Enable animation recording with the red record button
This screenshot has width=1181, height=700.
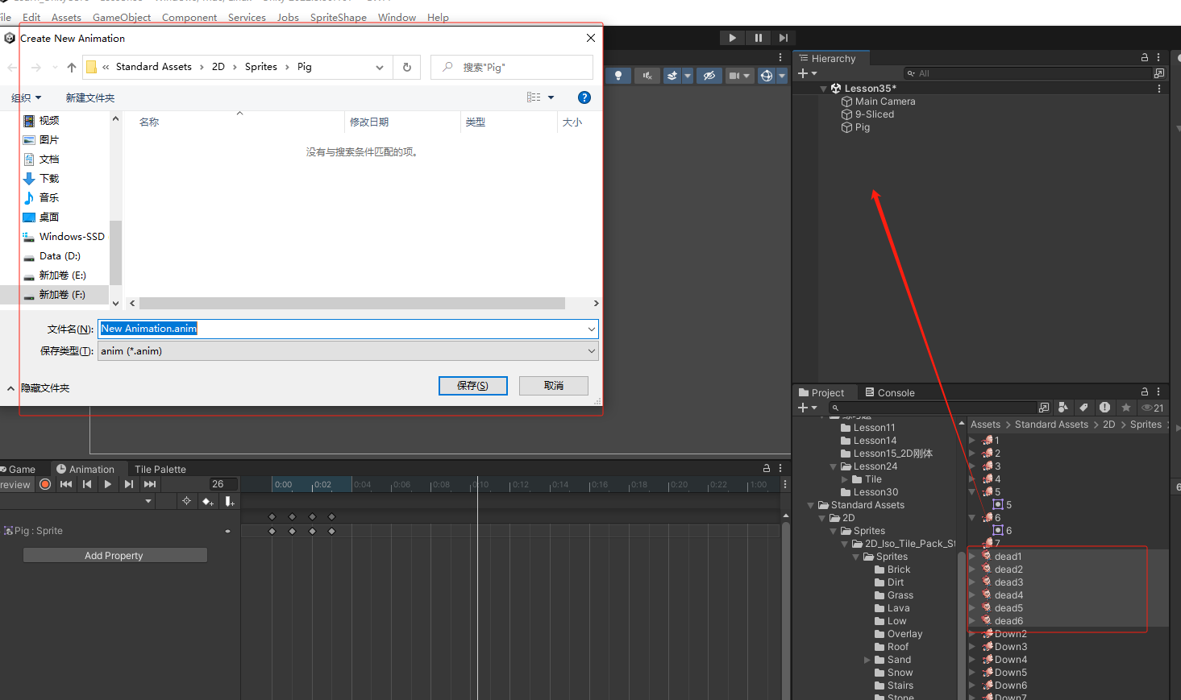coord(45,484)
